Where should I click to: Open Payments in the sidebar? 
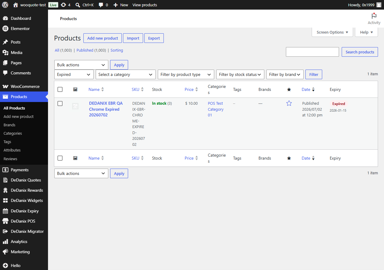pyautogui.click(x=24, y=170)
